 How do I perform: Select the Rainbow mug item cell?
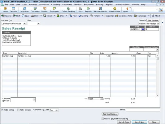pyautogui.click(x=10, y=56)
